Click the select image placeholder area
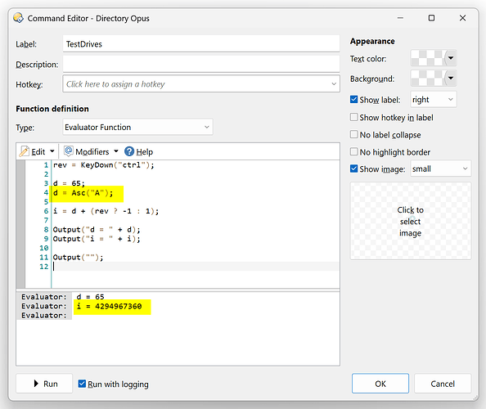486x409 pixels. (x=411, y=221)
